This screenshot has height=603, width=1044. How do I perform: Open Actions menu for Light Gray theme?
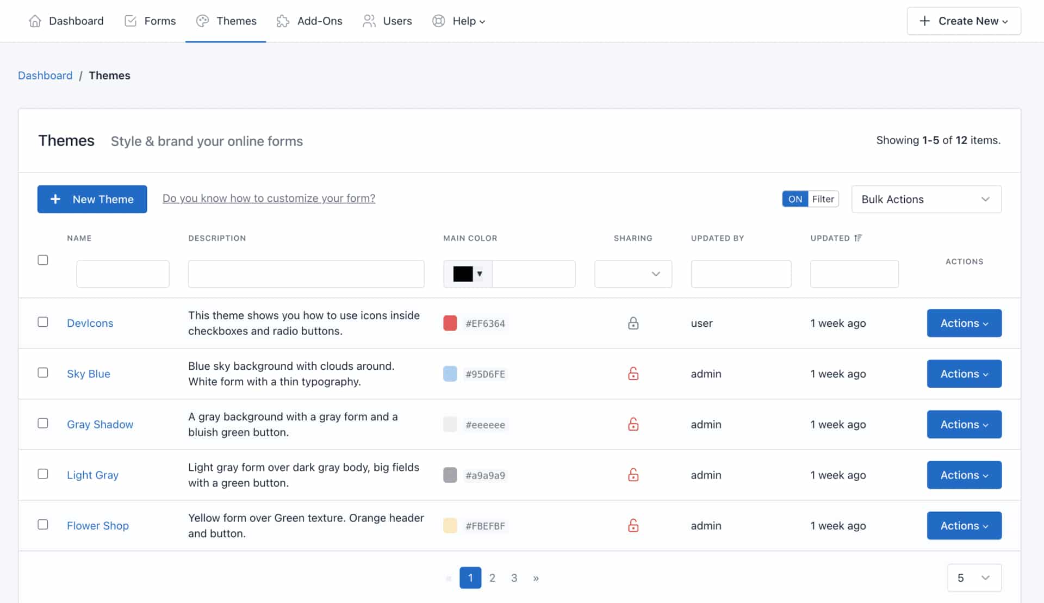coord(964,475)
